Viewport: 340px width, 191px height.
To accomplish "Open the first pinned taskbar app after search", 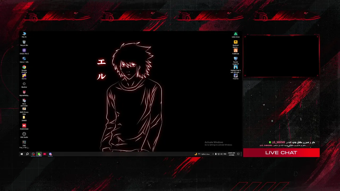I will 33,154.
